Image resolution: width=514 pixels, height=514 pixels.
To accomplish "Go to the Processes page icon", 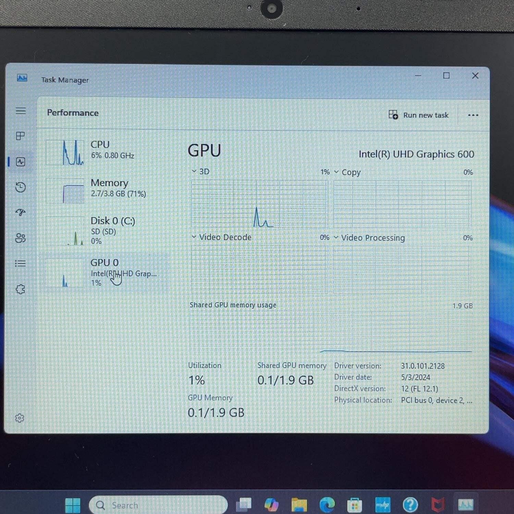I will click(x=21, y=136).
